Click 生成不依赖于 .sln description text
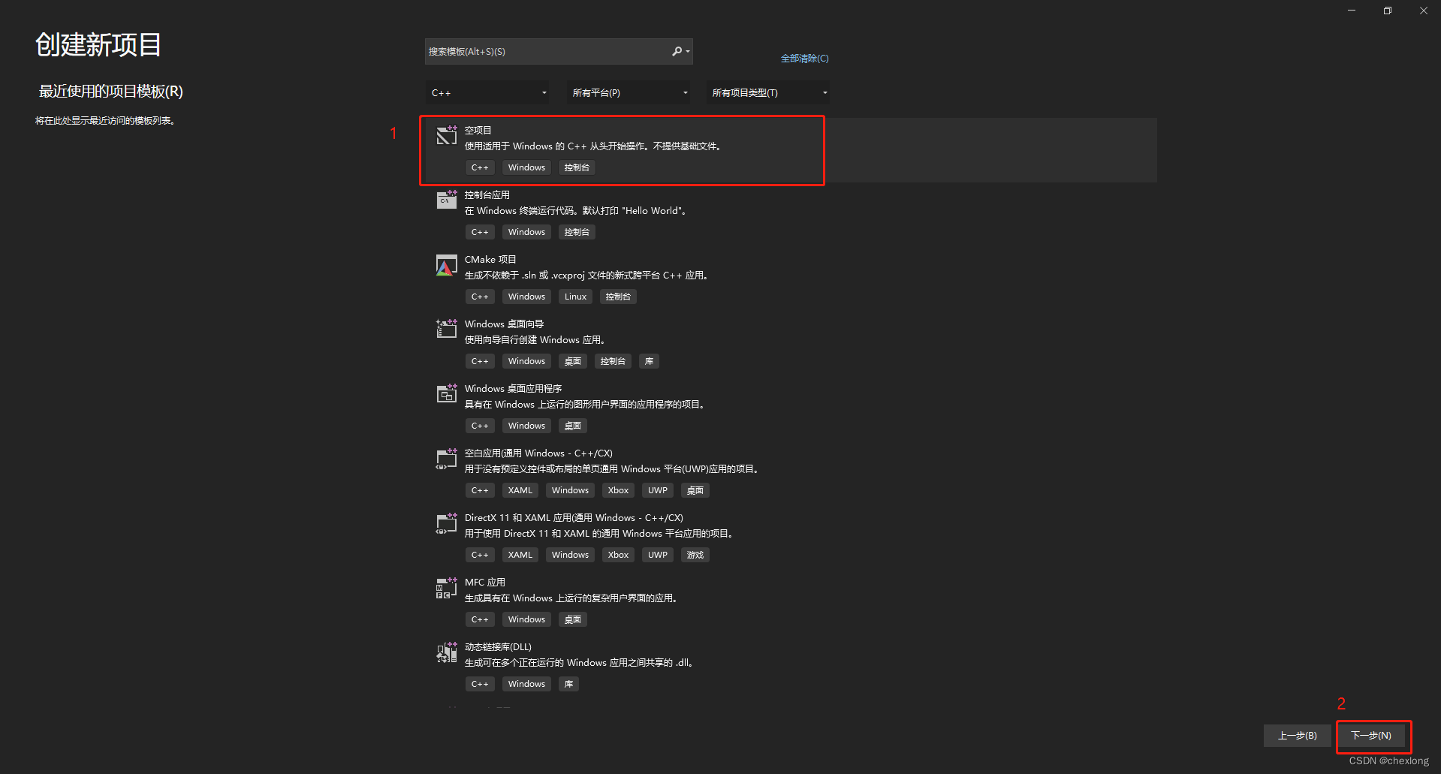 (x=586, y=276)
